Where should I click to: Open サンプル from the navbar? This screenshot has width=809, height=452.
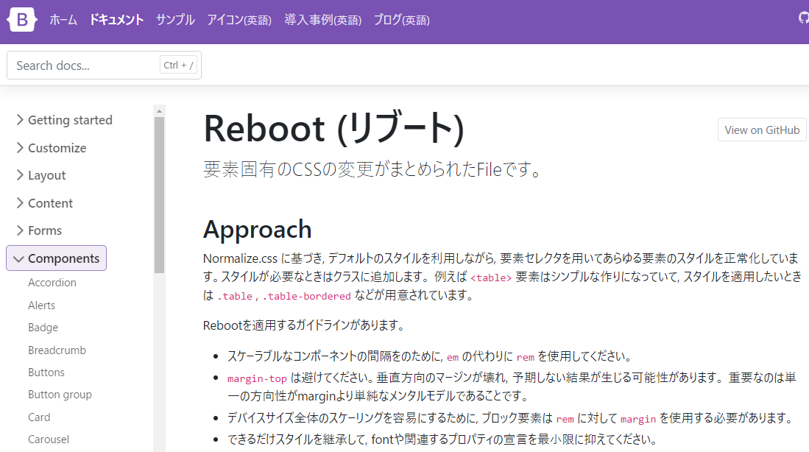[175, 20]
